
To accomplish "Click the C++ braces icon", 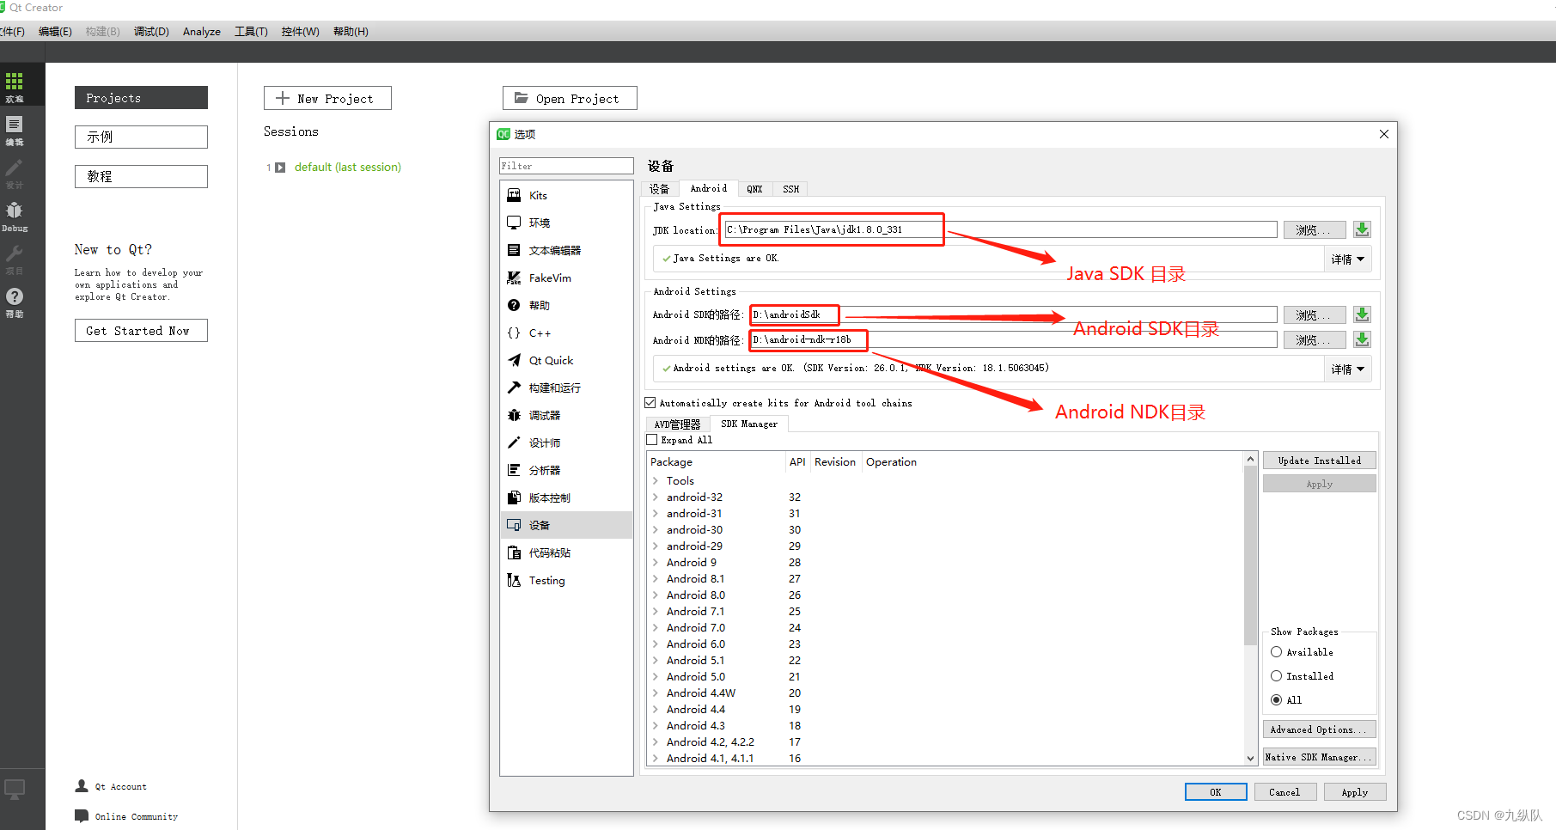I will click(x=514, y=333).
